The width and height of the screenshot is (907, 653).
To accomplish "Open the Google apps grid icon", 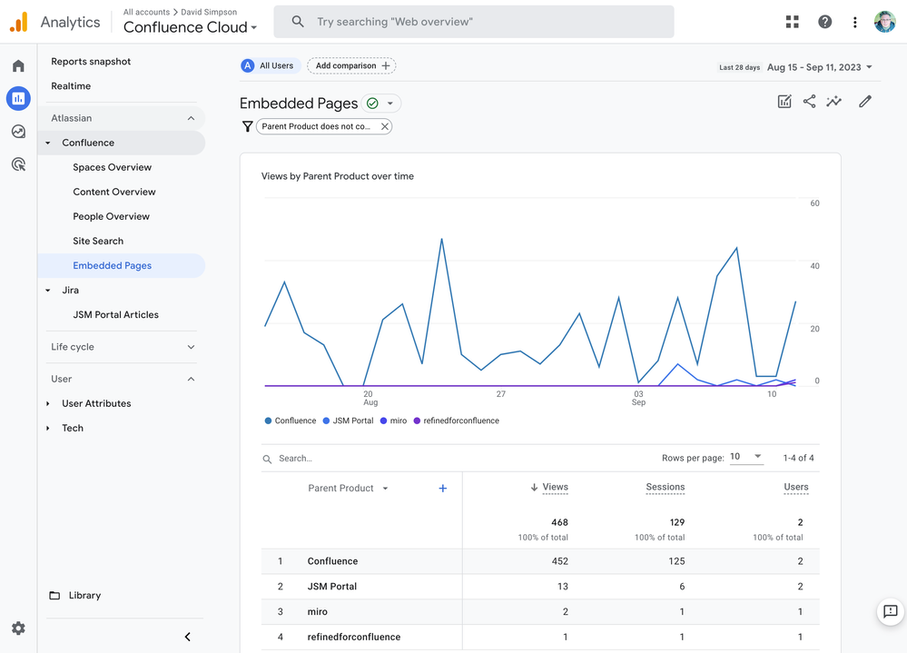I will [x=793, y=22].
